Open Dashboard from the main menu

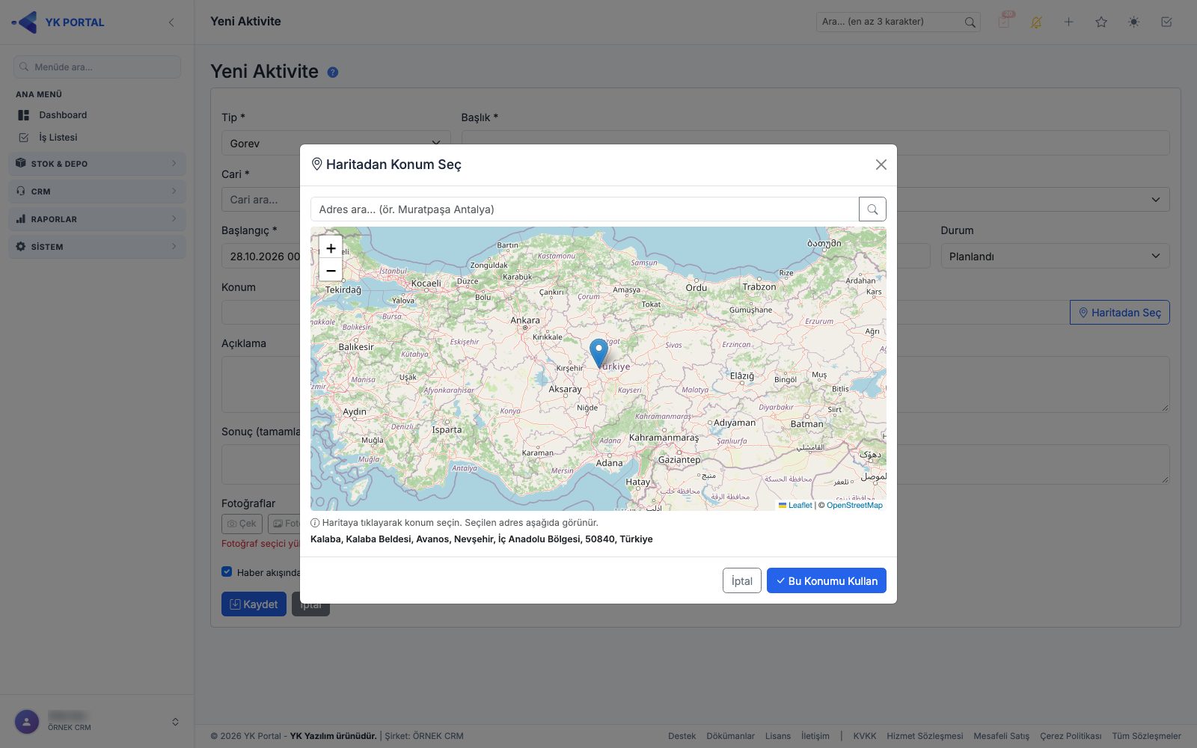tap(63, 115)
